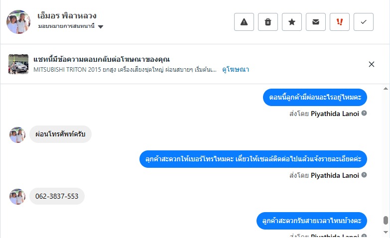Close the ad reply banner
Image resolution: width=390 pixels, height=238 pixels.
point(372,64)
